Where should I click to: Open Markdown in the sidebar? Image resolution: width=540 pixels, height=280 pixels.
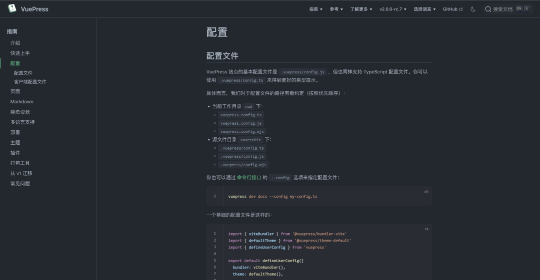tap(21, 102)
